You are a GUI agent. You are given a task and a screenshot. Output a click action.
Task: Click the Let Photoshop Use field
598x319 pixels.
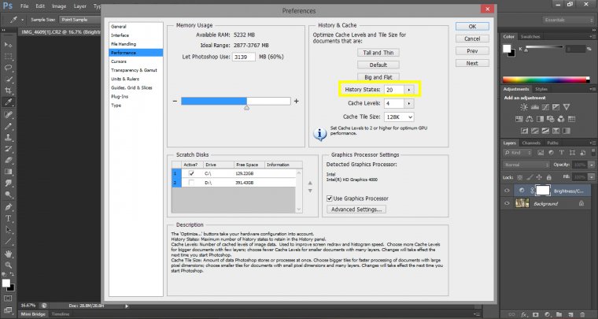coord(243,57)
